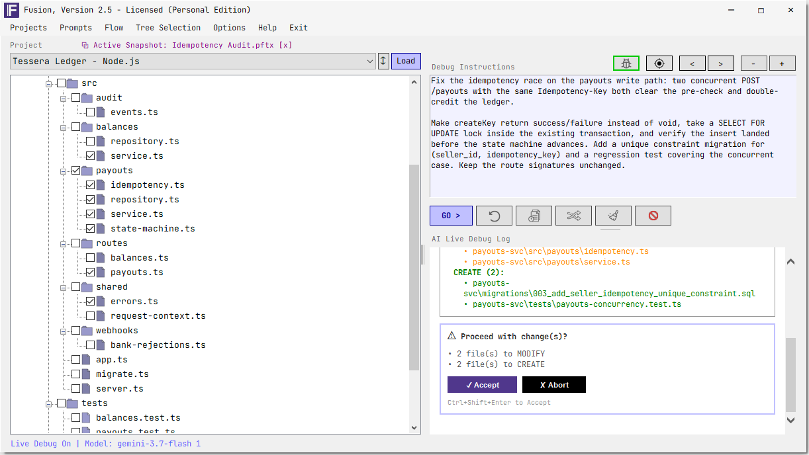Click the file tree vertical scrollbar thumb
Screen dimensions: 809x455
(x=414, y=267)
